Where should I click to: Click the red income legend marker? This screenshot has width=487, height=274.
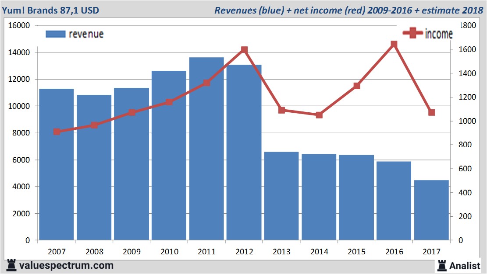tap(413, 33)
